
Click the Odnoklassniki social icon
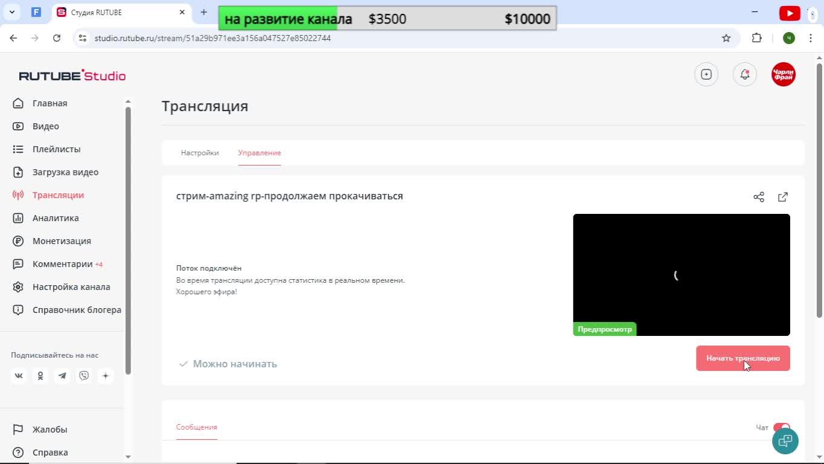pyautogui.click(x=40, y=376)
